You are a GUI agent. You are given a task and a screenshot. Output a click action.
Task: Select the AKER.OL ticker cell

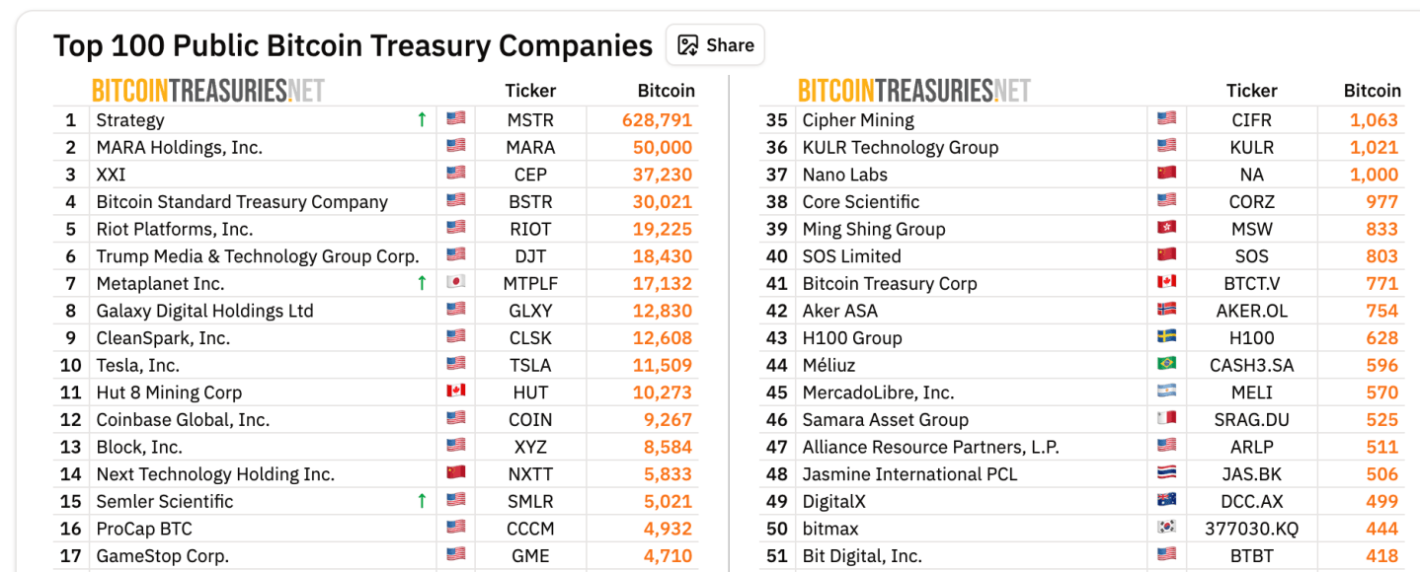click(1251, 311)
